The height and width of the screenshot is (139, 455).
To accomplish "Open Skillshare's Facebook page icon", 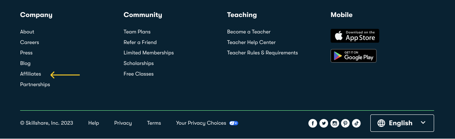I will [313, 124].
